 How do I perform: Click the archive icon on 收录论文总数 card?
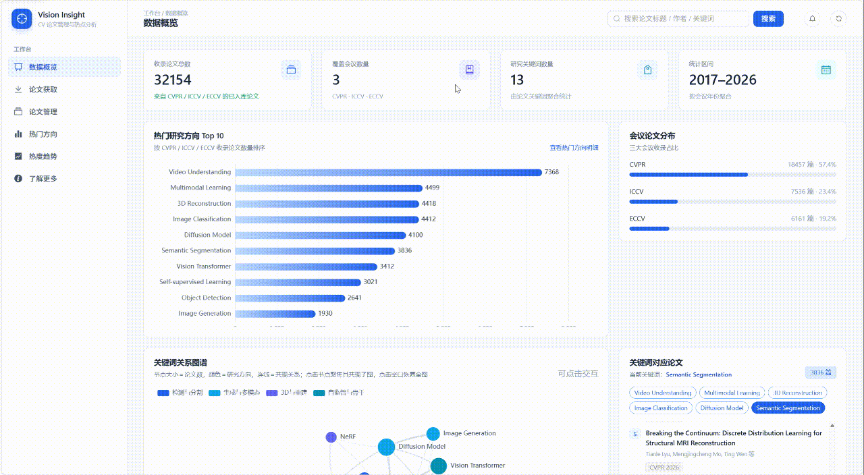click(x=291, y=69)
